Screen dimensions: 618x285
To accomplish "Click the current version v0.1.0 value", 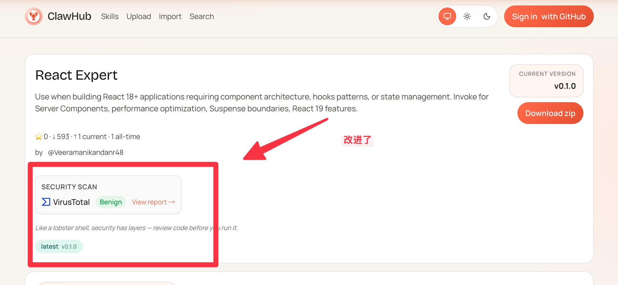I will click(565, 86).
